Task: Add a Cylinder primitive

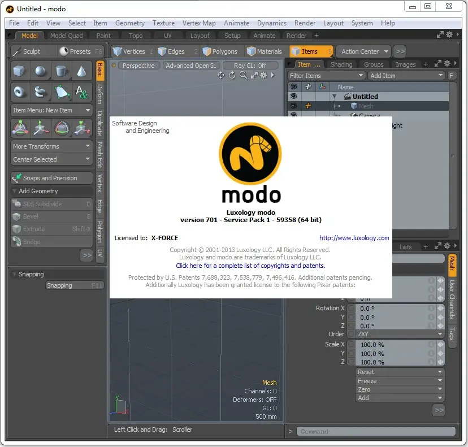Action: (x=61, y=71)
